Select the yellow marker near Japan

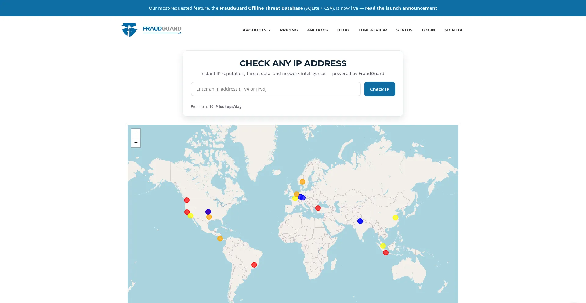395,217
